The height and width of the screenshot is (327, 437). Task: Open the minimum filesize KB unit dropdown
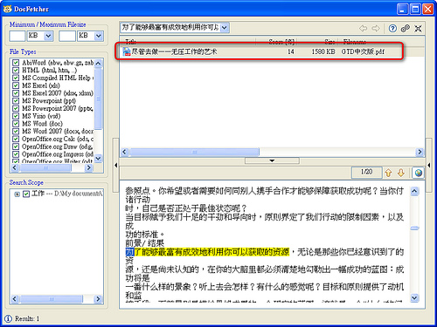click(48, 36)
